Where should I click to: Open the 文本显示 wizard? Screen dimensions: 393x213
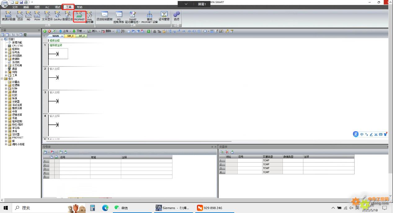(47, 16)
